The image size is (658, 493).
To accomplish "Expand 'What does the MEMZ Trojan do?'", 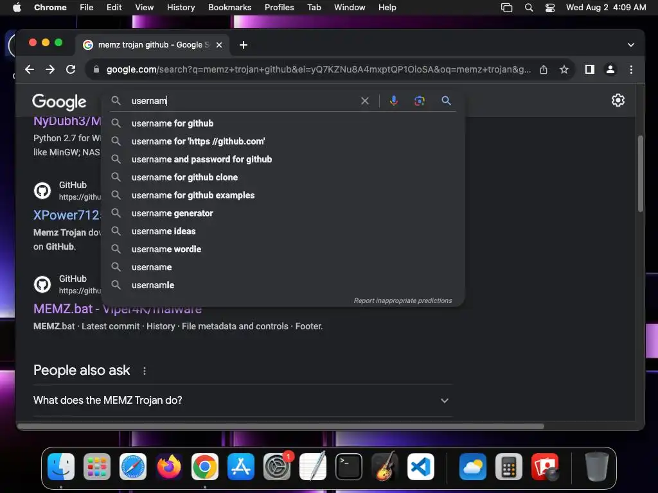I will tap(243, 401).
